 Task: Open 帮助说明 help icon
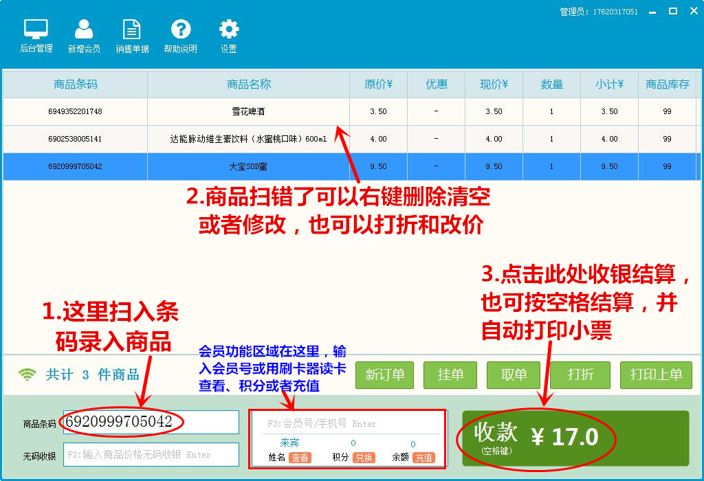pos(181,36)
